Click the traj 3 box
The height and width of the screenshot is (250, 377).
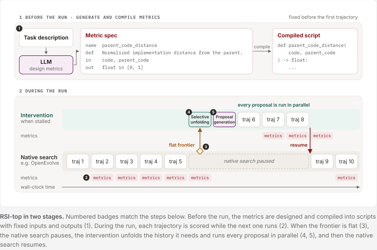click(126, 161)
